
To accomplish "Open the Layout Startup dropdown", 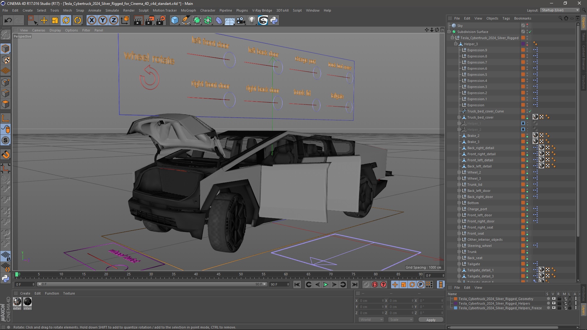I will coord(560,10).
